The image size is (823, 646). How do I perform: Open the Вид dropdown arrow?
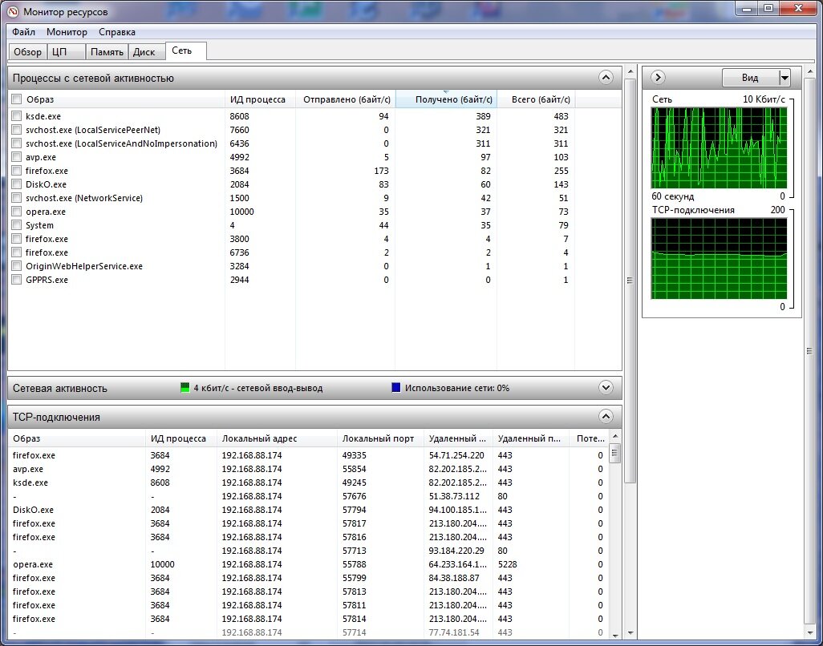(784, 78)
